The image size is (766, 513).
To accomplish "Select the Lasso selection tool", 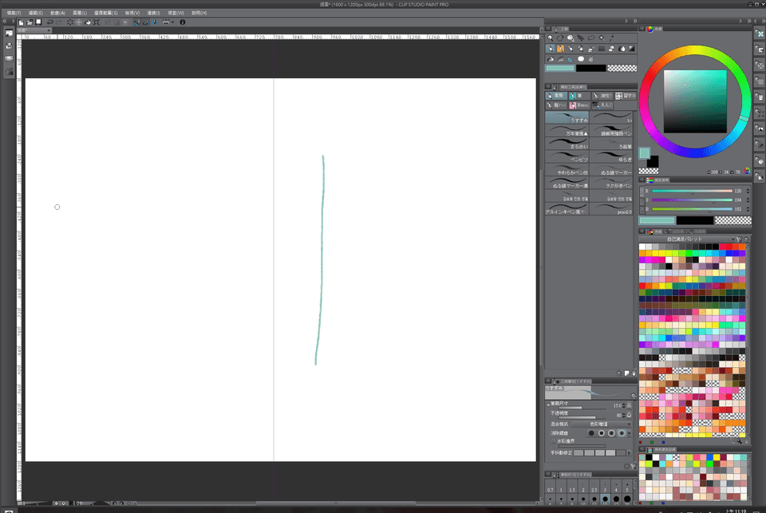I will 591,38.
